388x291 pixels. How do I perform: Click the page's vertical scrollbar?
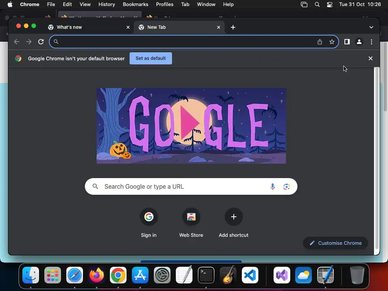pyautogui.click(x=377, y=158)
